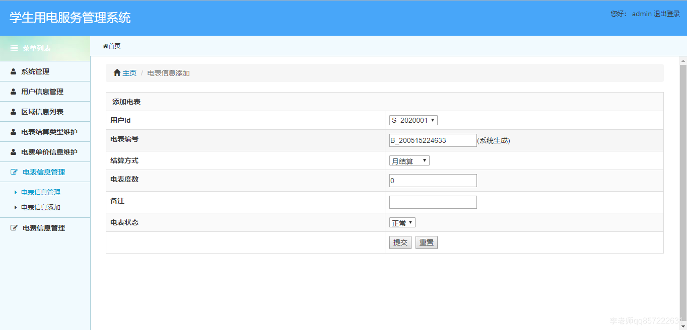Click the 备注 remarks input field
The height and width of the screenshot is (330, 687).
pos(432,202)
